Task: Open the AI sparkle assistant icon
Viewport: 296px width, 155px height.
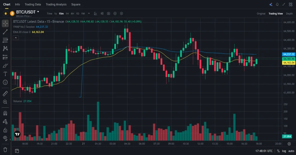Action: 271,4
